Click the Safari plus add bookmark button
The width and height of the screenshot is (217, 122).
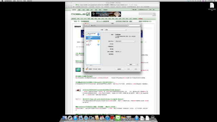(74, 5)
